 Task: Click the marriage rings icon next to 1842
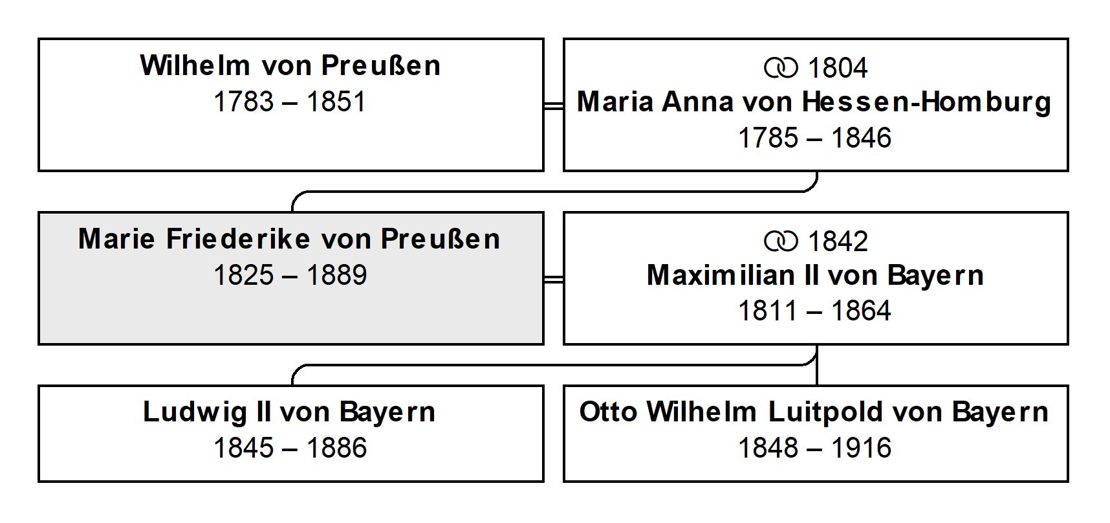click(x=781, y=241)
